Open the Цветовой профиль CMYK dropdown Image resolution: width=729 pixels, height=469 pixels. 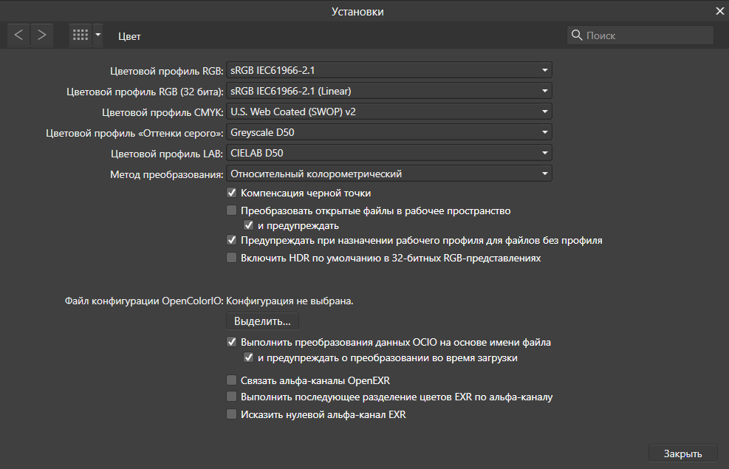(389, 112)
